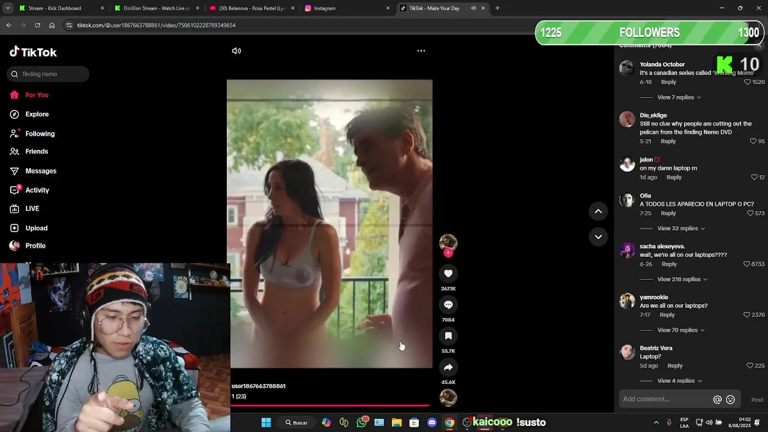Reply to Yolanda October's comment
Screen dimensions: 768x432
coord(668,82)
